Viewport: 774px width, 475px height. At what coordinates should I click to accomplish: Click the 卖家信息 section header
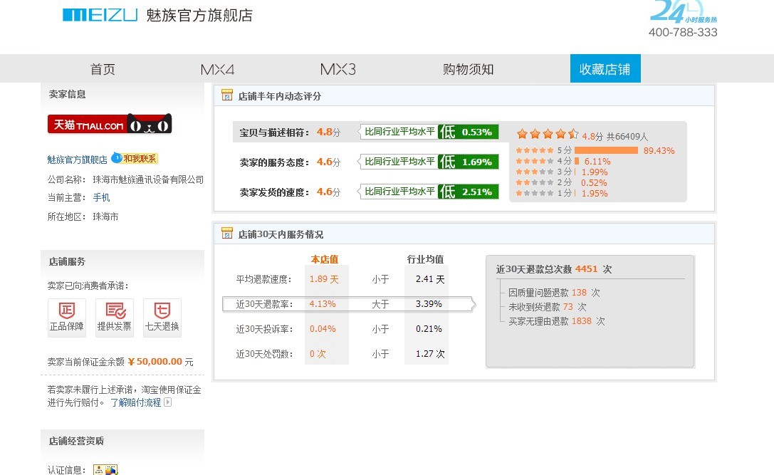click(67, 94)
